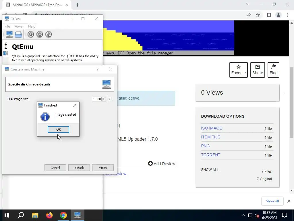Select the disk image size field

(97, 99)
